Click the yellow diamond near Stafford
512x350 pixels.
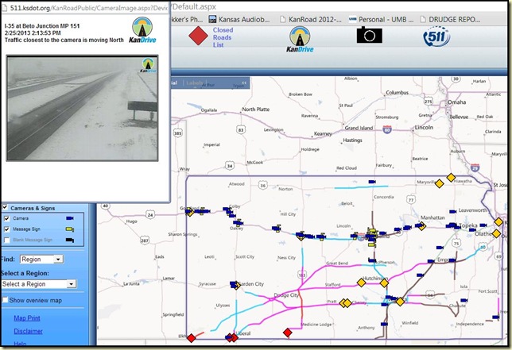[x=361, y=283]
